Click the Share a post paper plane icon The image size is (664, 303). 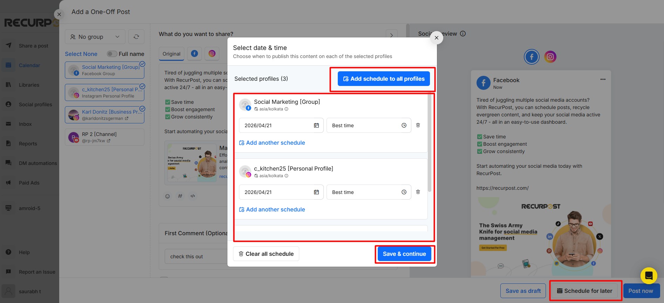pyautogui.click(x=9, y=45)
